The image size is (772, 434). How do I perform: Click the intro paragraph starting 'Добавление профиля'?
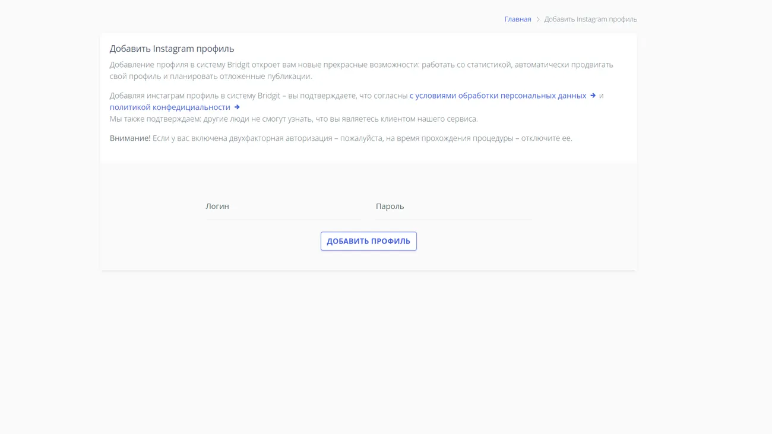coord(361,65)
